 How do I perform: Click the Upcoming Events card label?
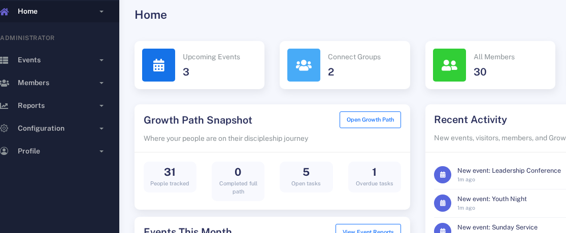point(211,57)
